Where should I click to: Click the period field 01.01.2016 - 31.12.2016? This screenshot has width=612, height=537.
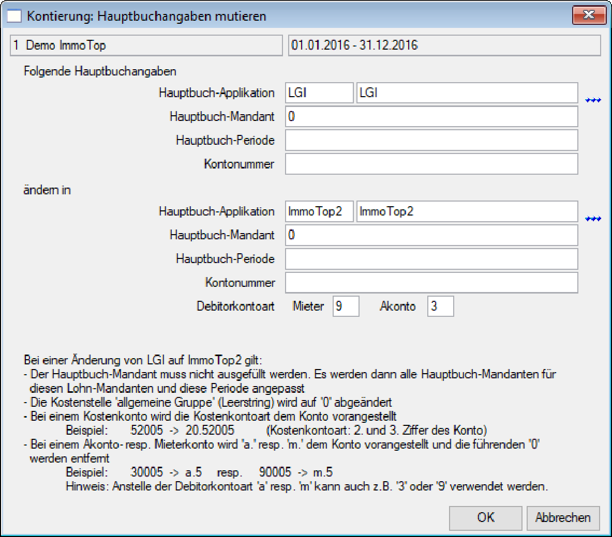(444, 45)
